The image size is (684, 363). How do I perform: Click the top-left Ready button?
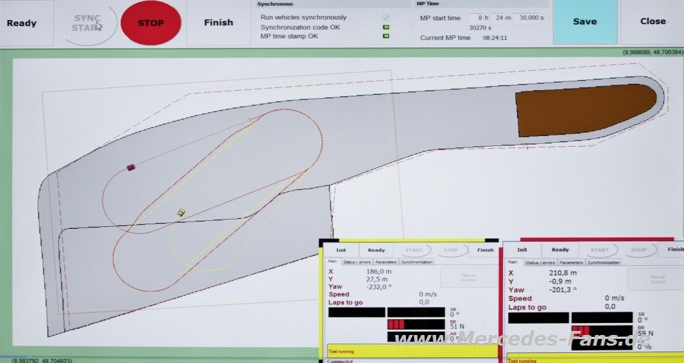[x=22, y=23]
